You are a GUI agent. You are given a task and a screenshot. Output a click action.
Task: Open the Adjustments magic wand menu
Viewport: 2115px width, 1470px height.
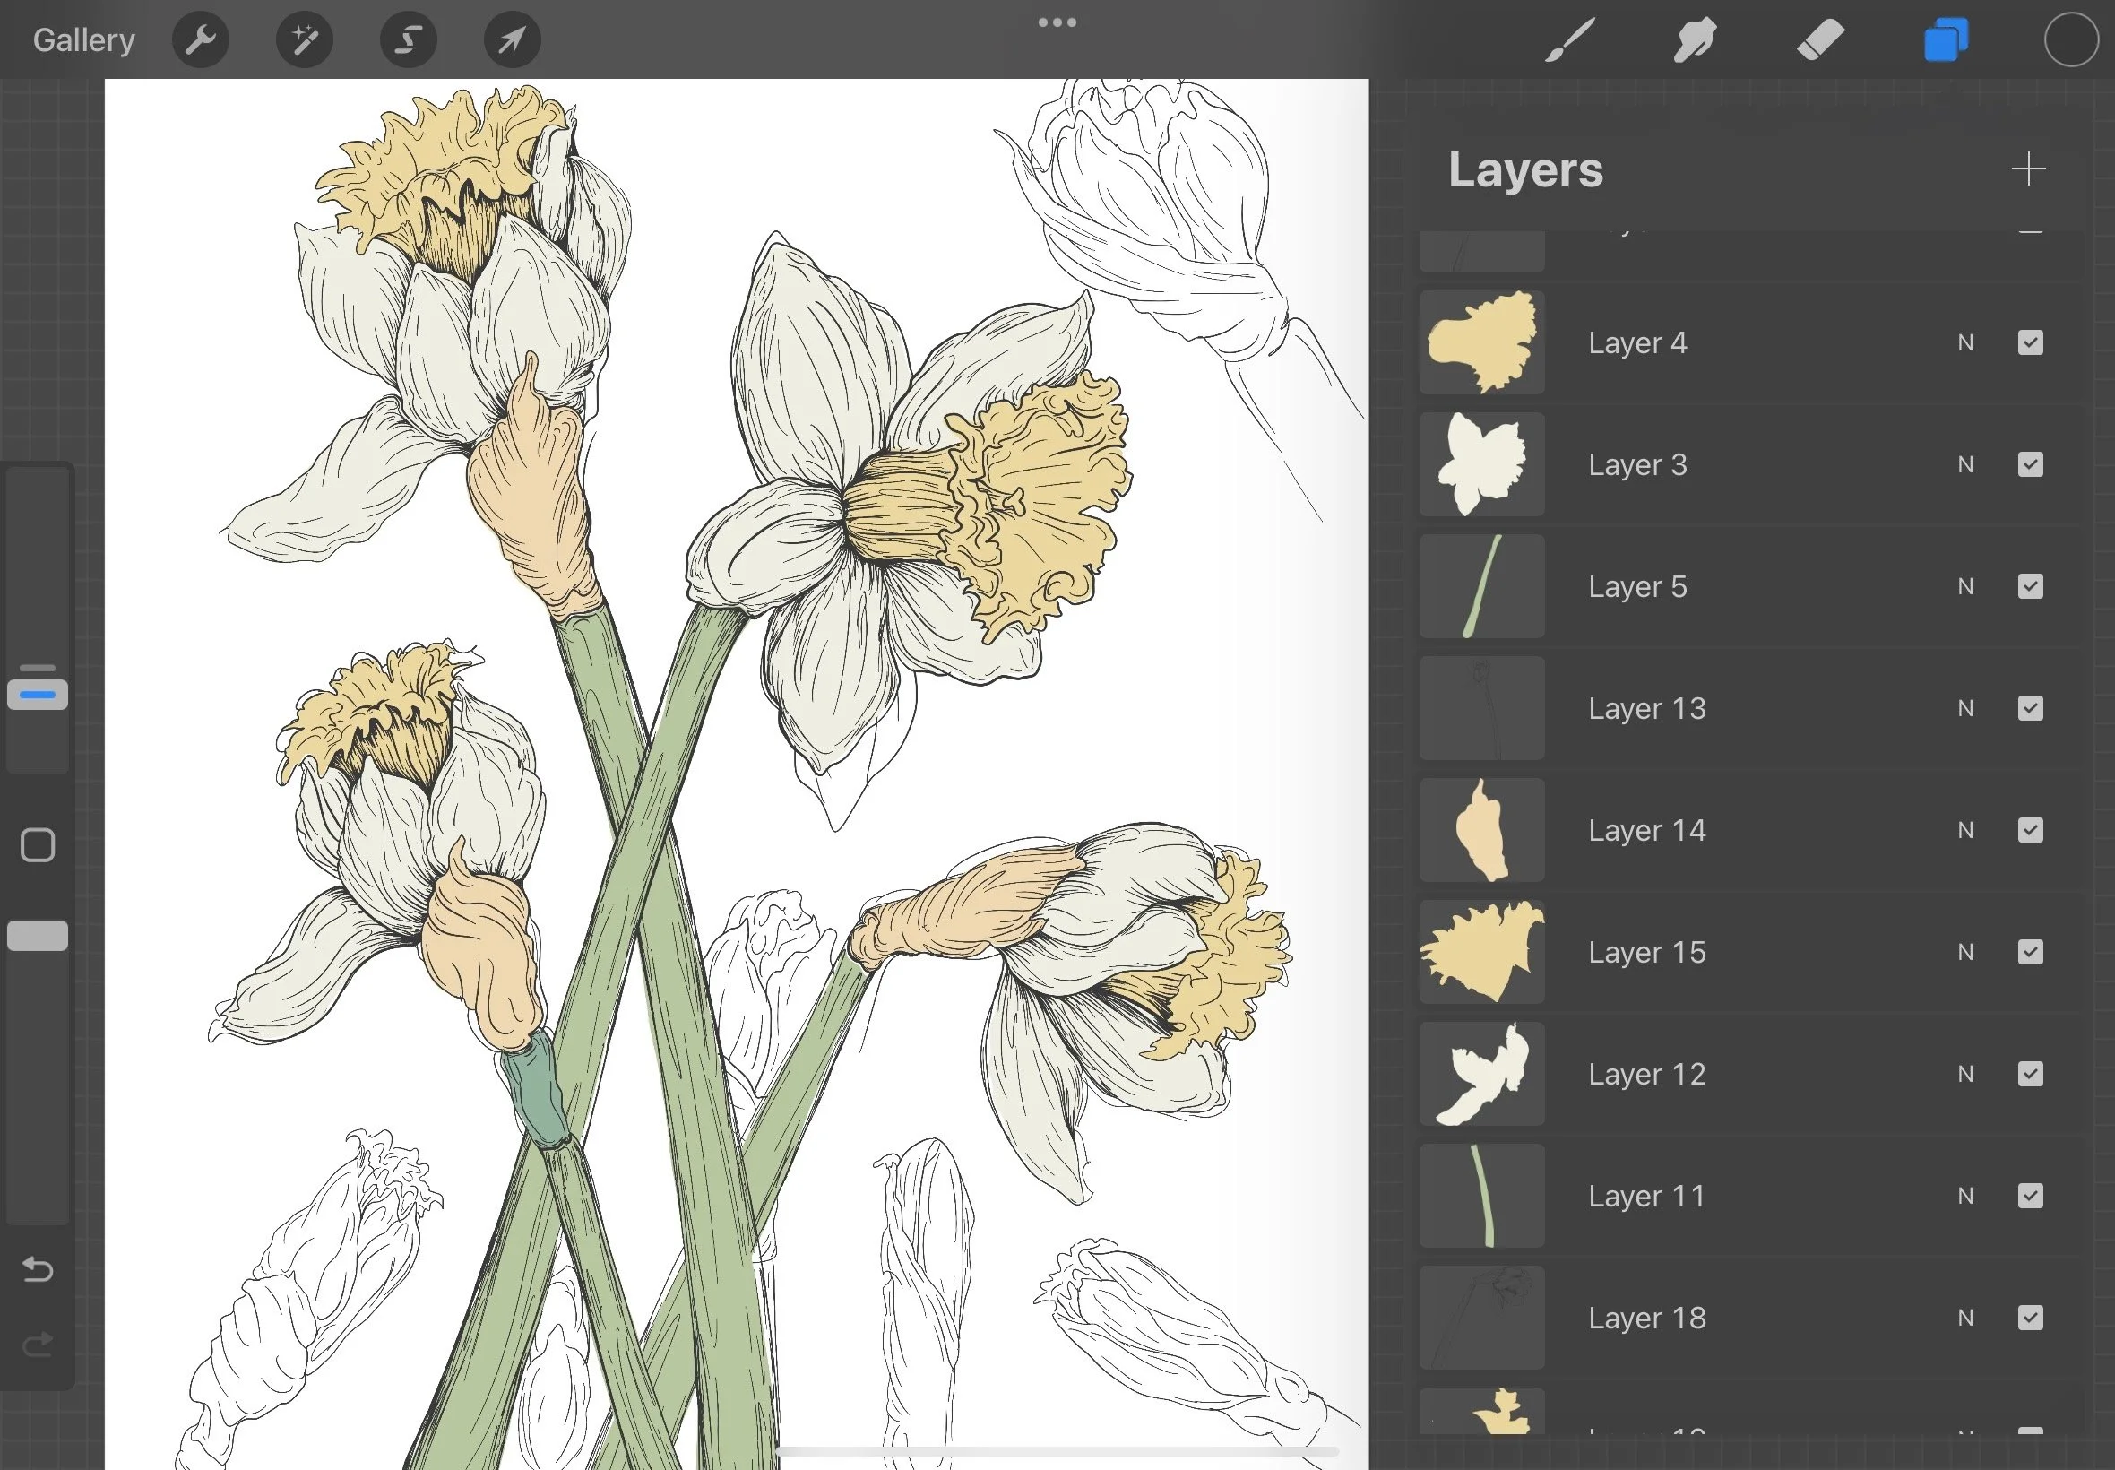(305, 39)
